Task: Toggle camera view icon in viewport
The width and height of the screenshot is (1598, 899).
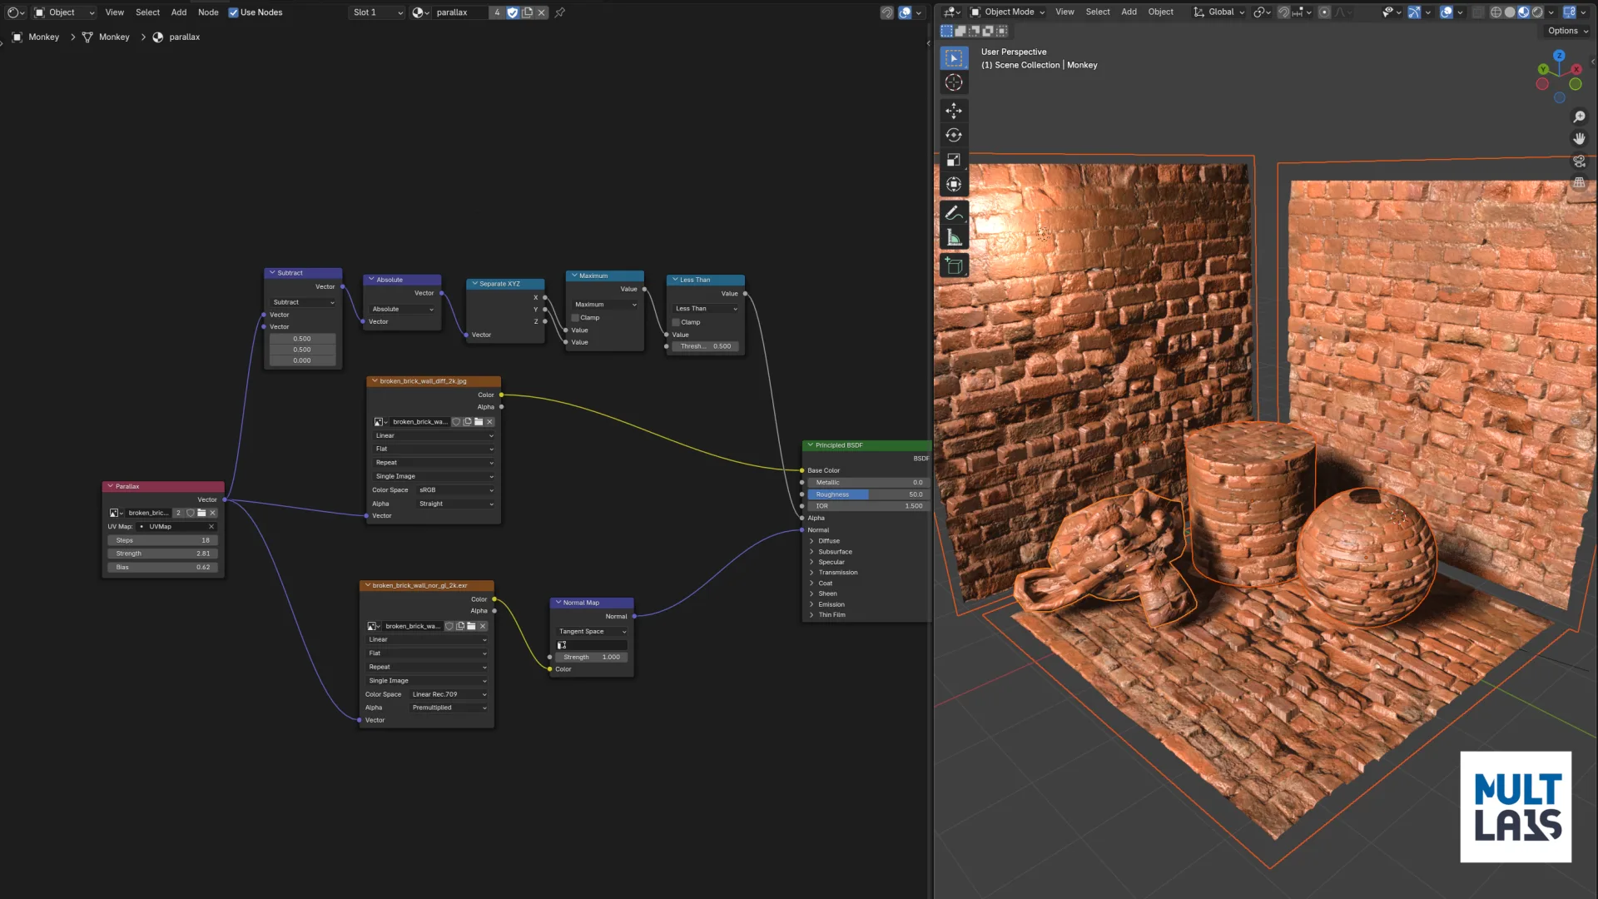Action: tap(1579, 161)
